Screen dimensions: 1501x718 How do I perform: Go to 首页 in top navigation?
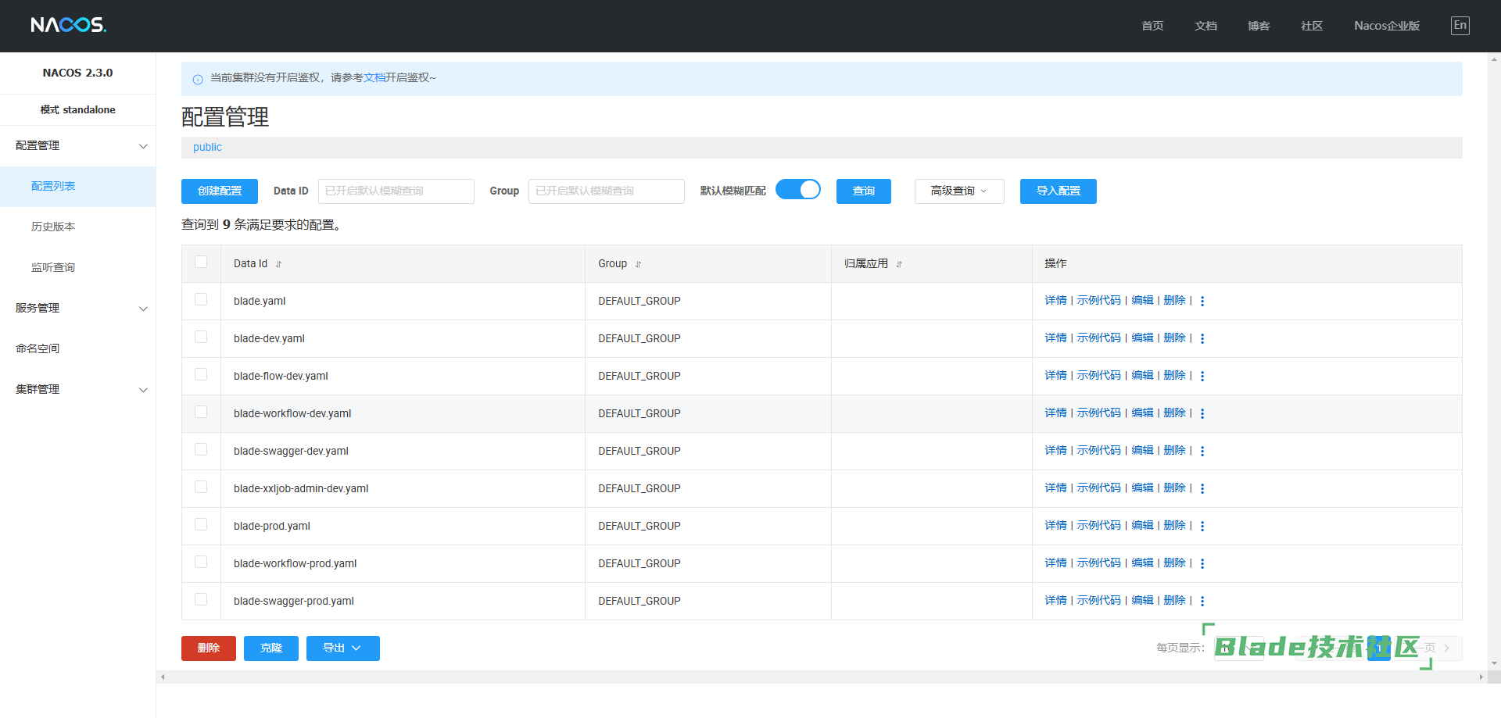tap(1152, 26)
